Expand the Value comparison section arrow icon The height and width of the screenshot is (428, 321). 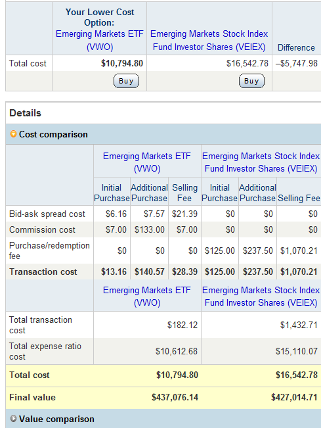tap(13, 418)
